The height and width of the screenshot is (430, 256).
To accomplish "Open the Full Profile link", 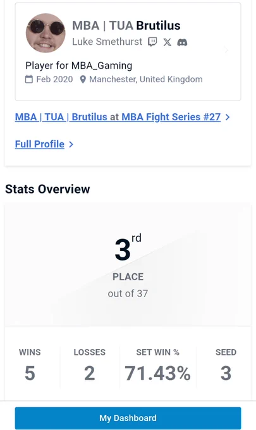I will pyautogui.click(x=40, y=144).
